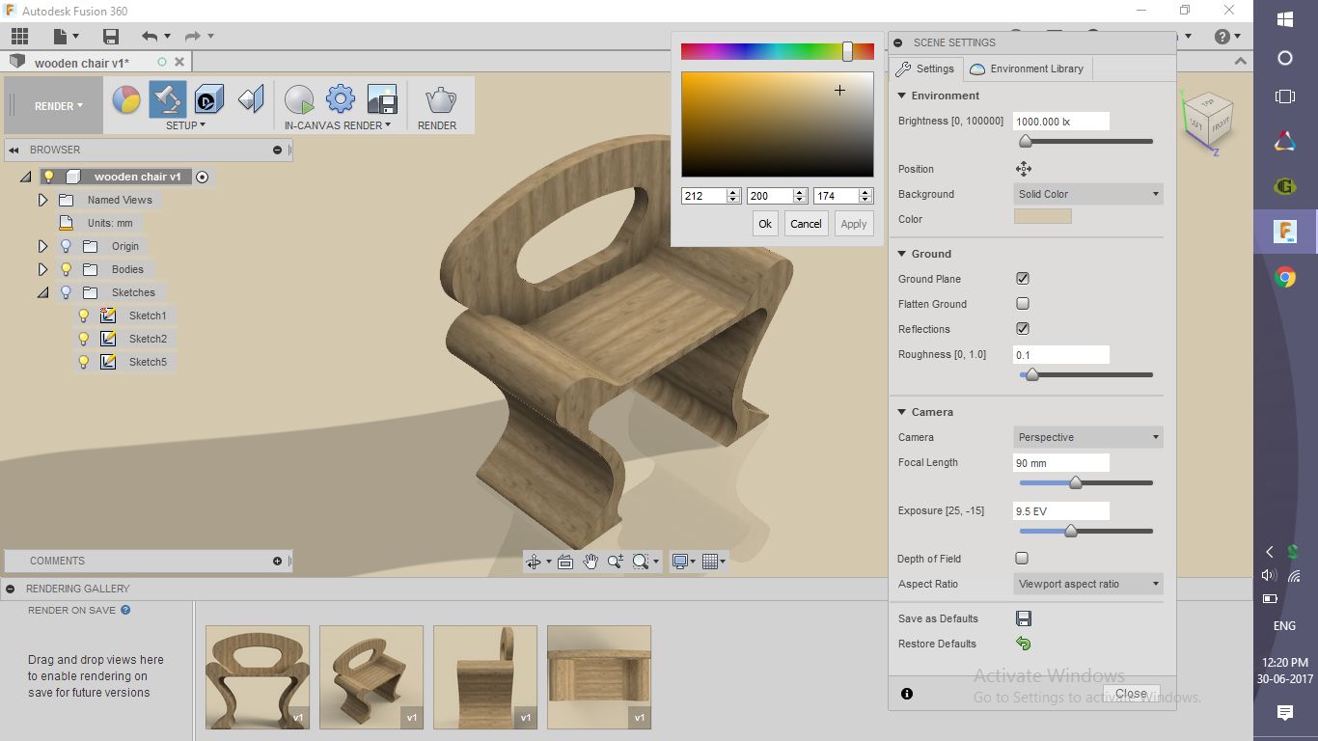Open In-Canvas Render Settings gear
Image resolution: width=1318 pixels, height=741 pixels.
pos(341,99)
